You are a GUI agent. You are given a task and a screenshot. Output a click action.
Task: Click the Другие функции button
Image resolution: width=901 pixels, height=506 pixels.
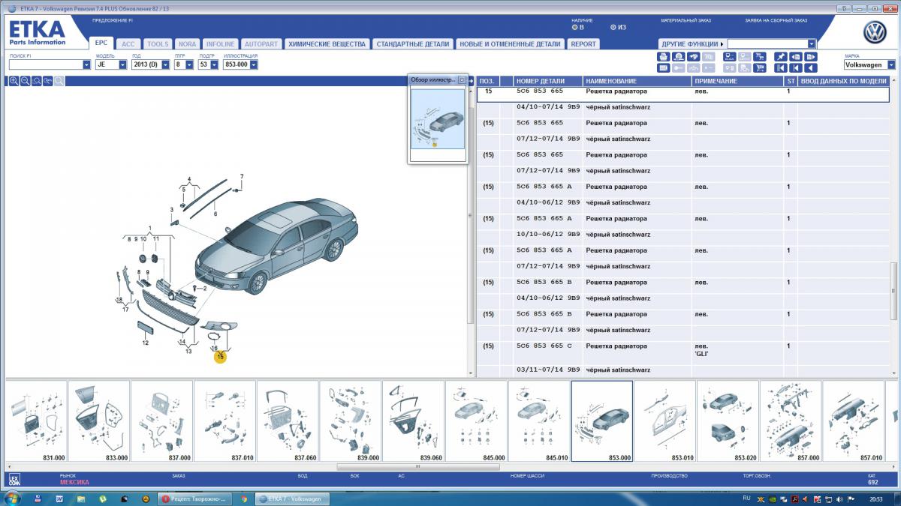click(692, 43)
